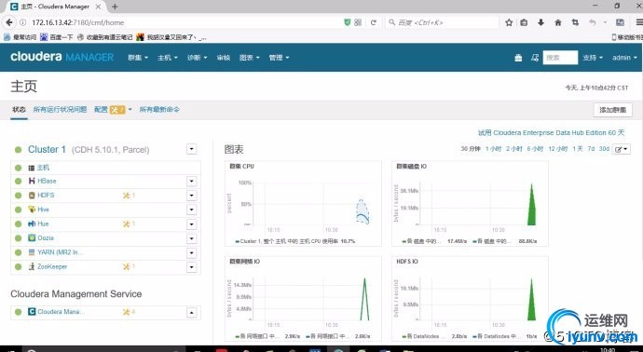Open the HDFS actions dropdown
This screenshot has width=643, height=352.
click(x=192, y=196)
